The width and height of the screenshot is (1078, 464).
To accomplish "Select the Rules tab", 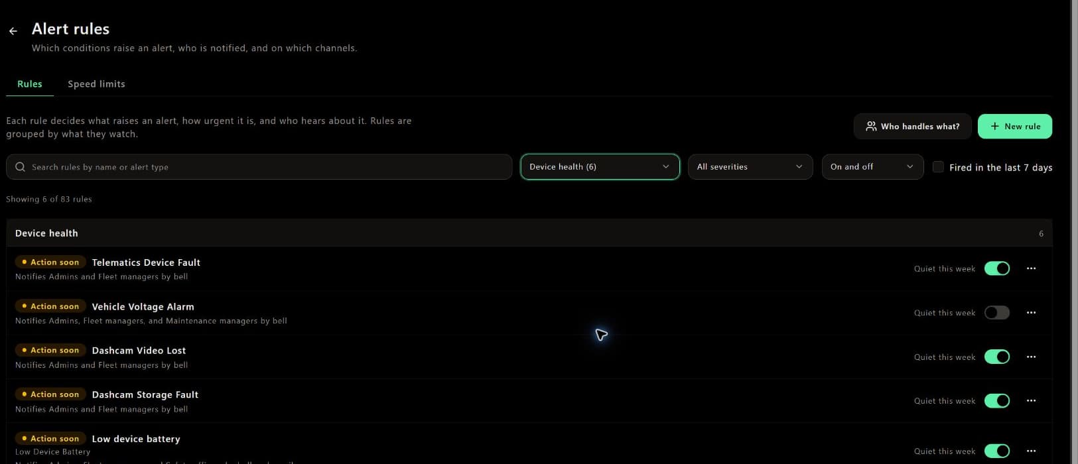I will [x=30, y=84].
